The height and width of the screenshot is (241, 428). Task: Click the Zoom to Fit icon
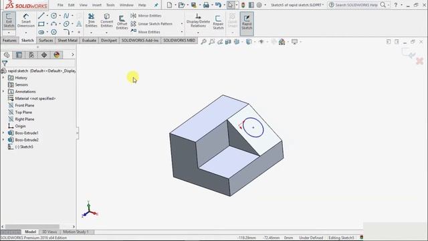coord(203,42)
